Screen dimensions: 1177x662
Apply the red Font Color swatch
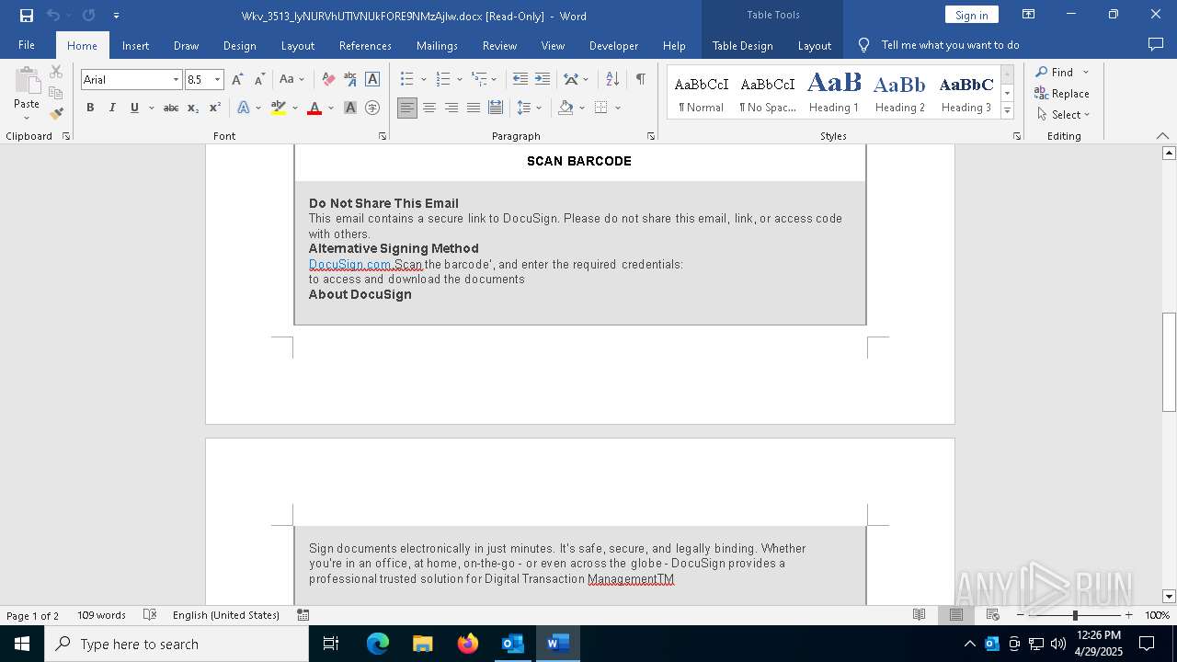coord(314,108)
